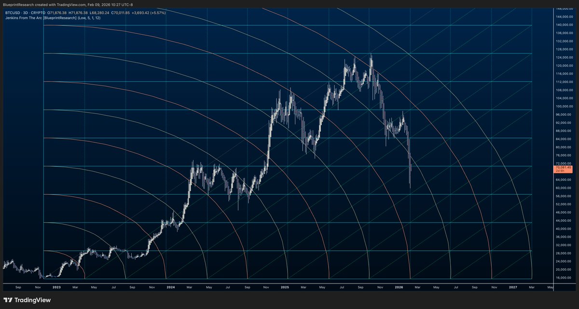Click the 60,000.00 price axis label
Viewport: 579px width, 309px height.
(x=563, y=188)
